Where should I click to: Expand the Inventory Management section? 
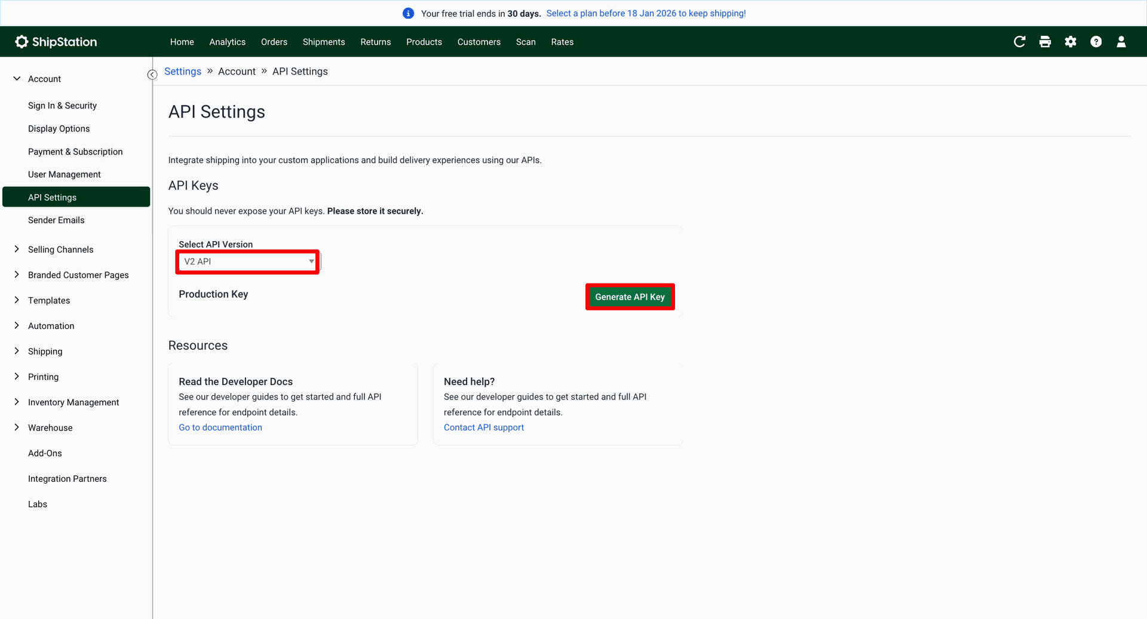tap(17, 402)
